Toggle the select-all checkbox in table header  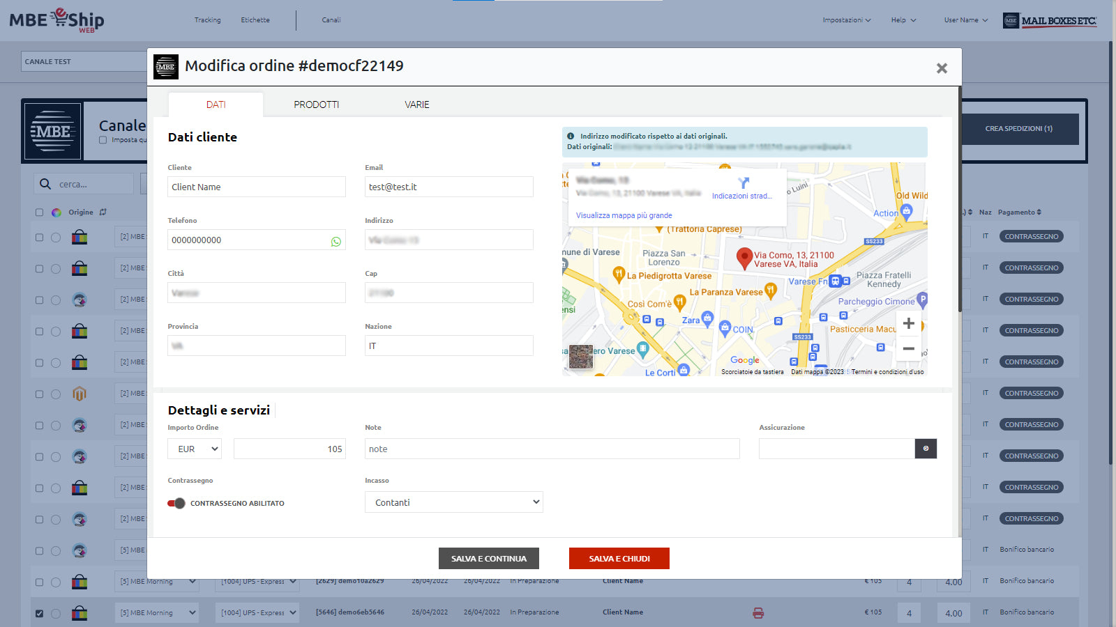(x=39, y=212)
